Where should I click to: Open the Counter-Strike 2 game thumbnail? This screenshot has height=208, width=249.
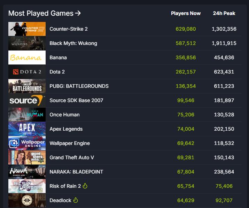tap(27, 29)
